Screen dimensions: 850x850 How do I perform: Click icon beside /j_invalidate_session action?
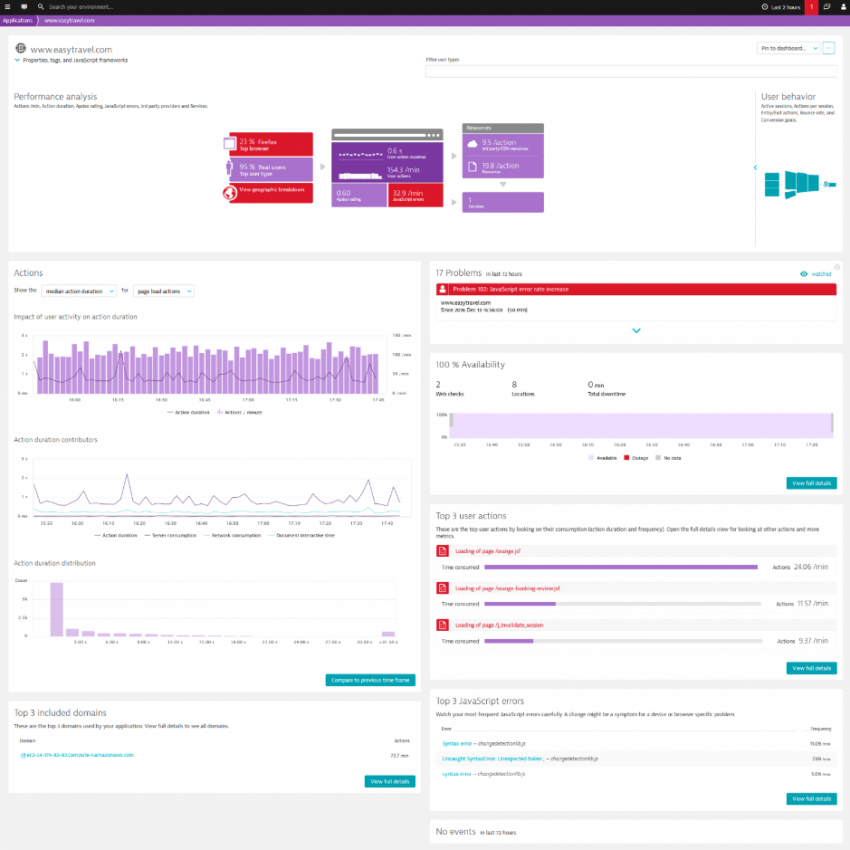443,625
